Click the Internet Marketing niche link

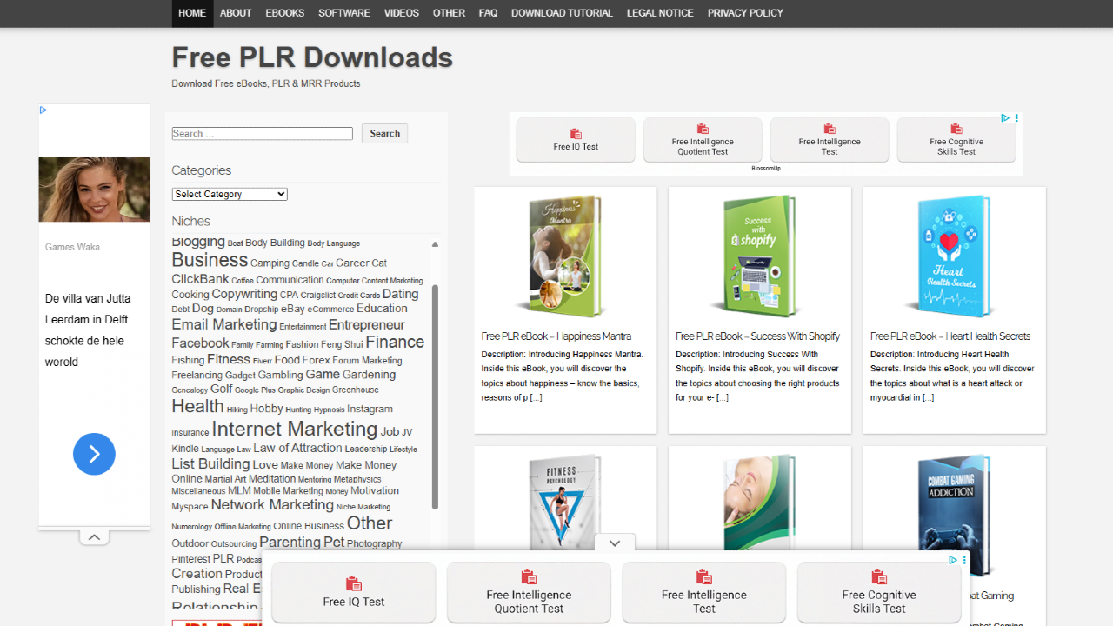294,429
